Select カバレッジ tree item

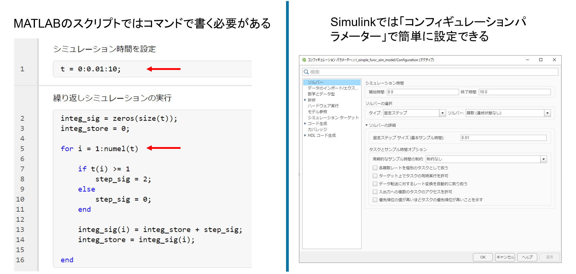point(317,129)
